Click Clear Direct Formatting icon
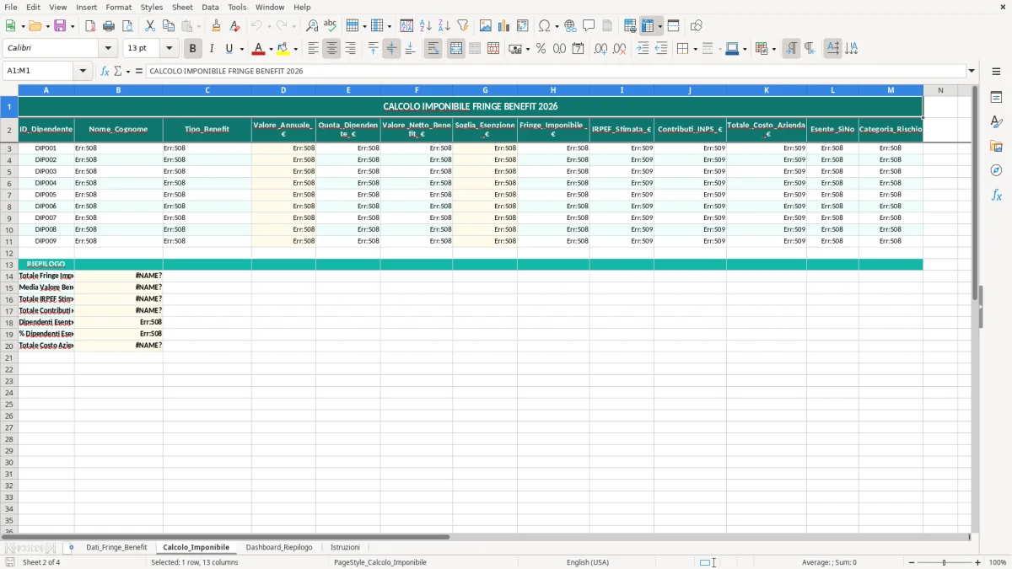Viewport: 1012px width, 569px height. 235,26
